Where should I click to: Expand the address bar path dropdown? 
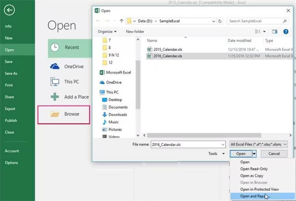[x=214, y=21]
